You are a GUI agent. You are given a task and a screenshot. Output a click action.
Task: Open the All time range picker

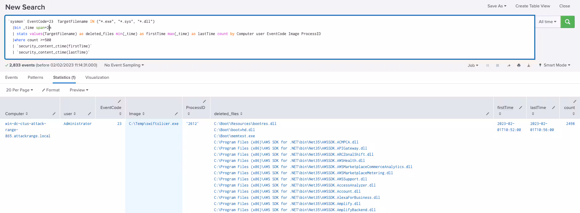point(547,22)
